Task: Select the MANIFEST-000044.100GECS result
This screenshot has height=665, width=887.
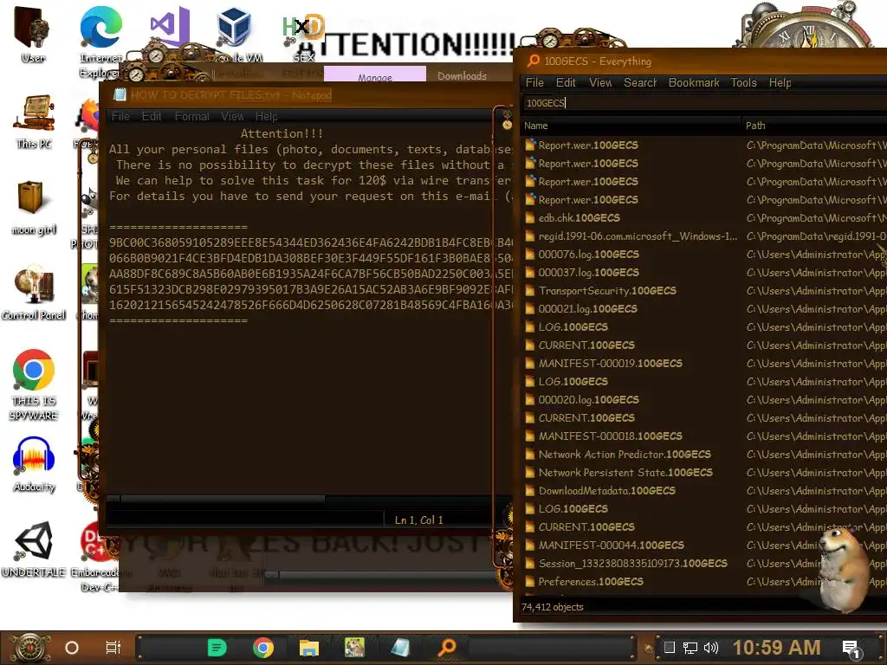Action: click(703, 546)
